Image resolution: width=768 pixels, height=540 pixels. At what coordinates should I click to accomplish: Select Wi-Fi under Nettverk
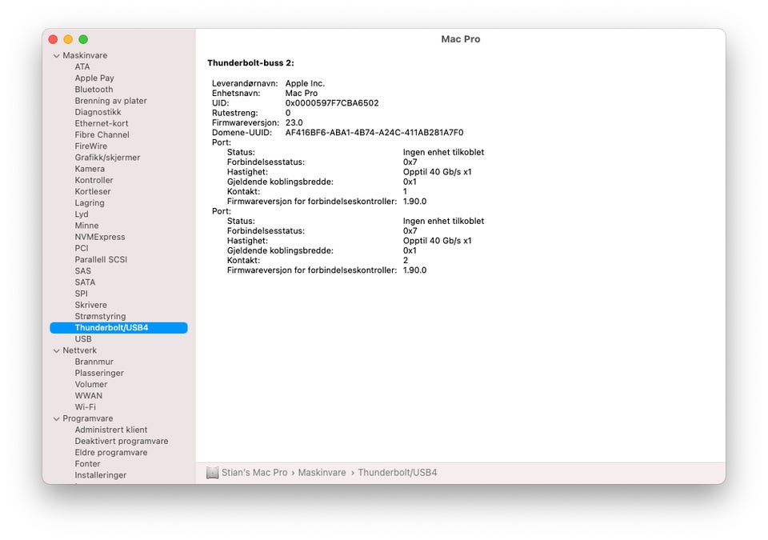coord(86,406)
